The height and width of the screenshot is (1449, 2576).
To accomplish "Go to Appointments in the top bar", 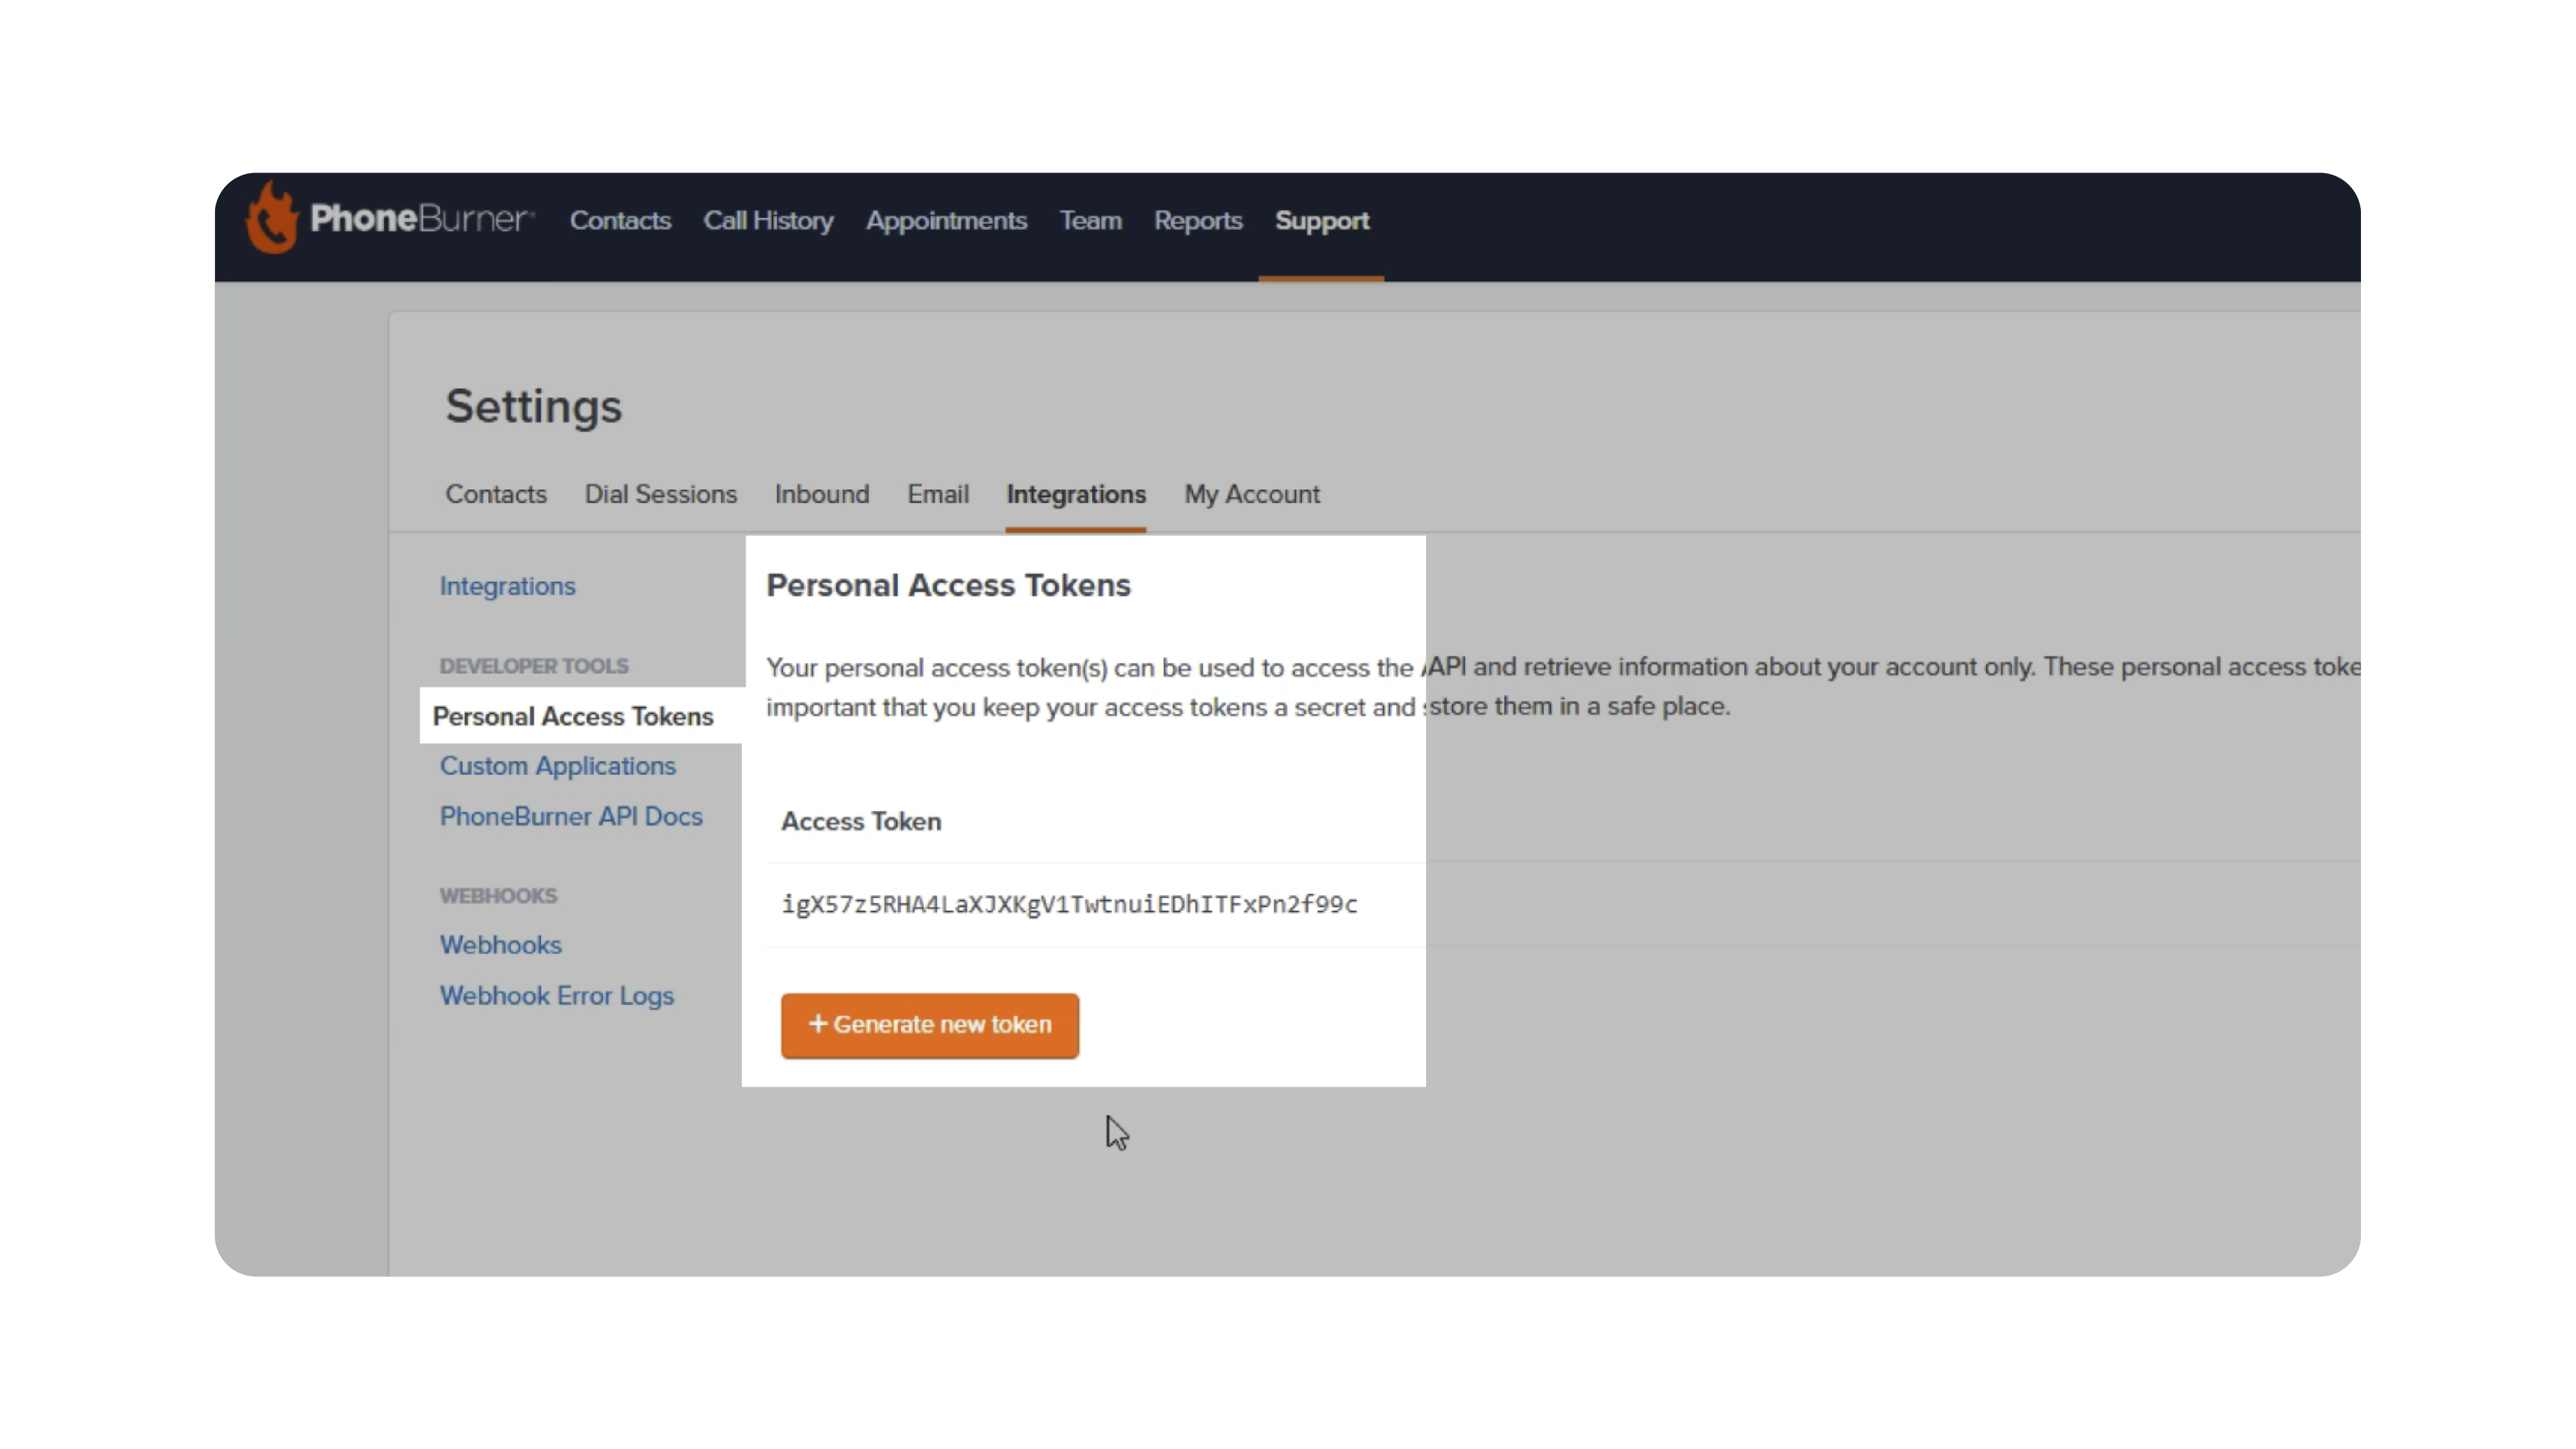I will pyautogui.click(x=946, y=221).
